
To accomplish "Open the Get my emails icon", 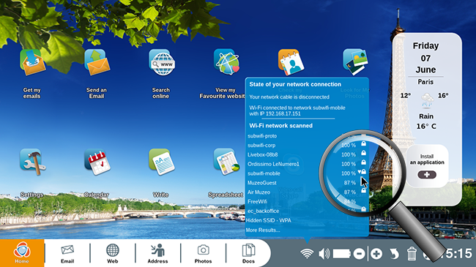I will [x=32, y=62].
